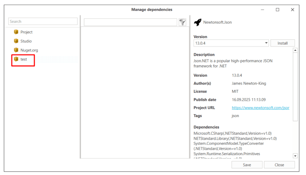Install the Newtonsoft.Json package

[x=282, y=43]
